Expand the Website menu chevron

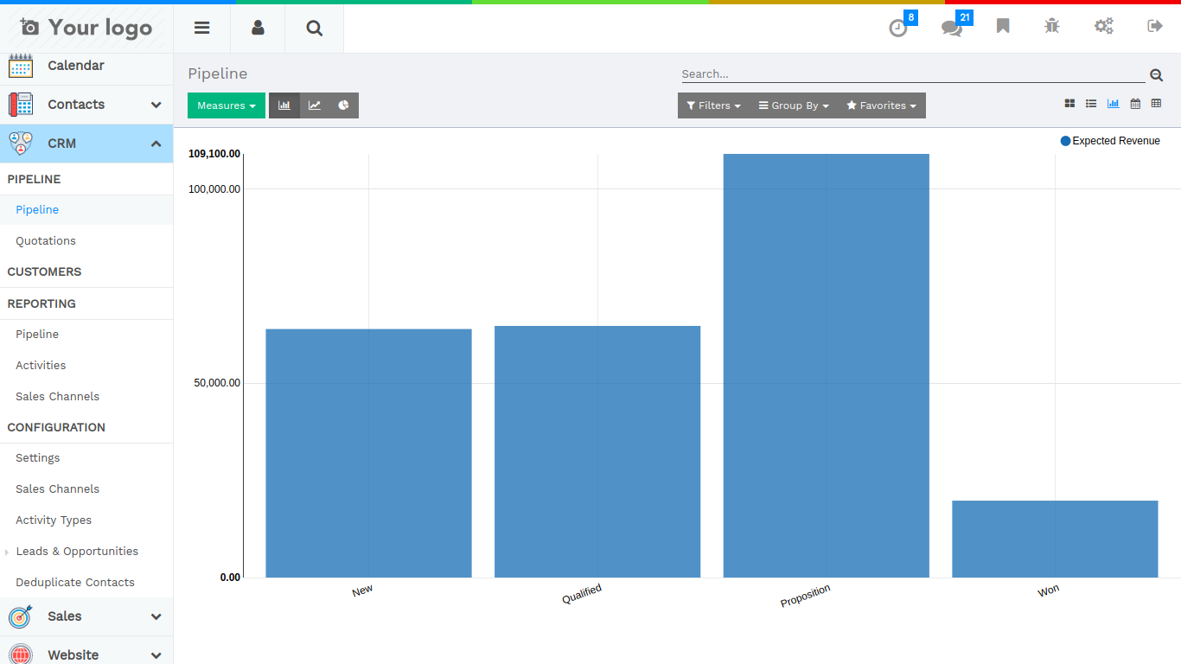[156, 655]
